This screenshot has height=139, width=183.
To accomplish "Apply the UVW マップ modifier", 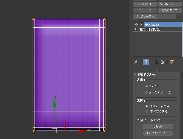I will [x=170, y=10].
